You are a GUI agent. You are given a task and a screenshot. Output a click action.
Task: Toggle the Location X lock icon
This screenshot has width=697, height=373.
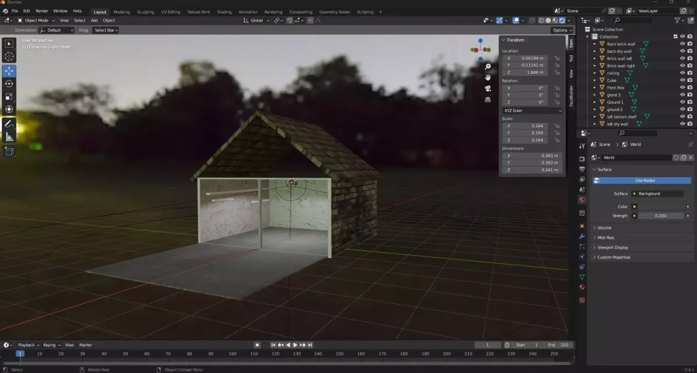[x=556, y=58]
